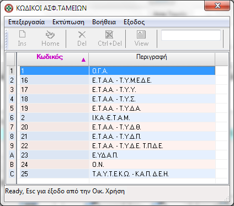The height and width of the screenshot is (206, 234).
Task: Select the Ο.Ν. description cell
Action: (152, 165)
